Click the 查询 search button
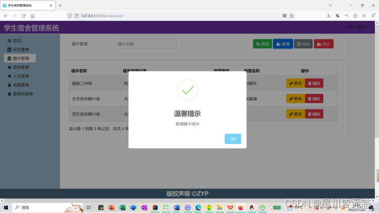This screenshot has width=379, height=213. pyautogui.click(x=262, y=44)
